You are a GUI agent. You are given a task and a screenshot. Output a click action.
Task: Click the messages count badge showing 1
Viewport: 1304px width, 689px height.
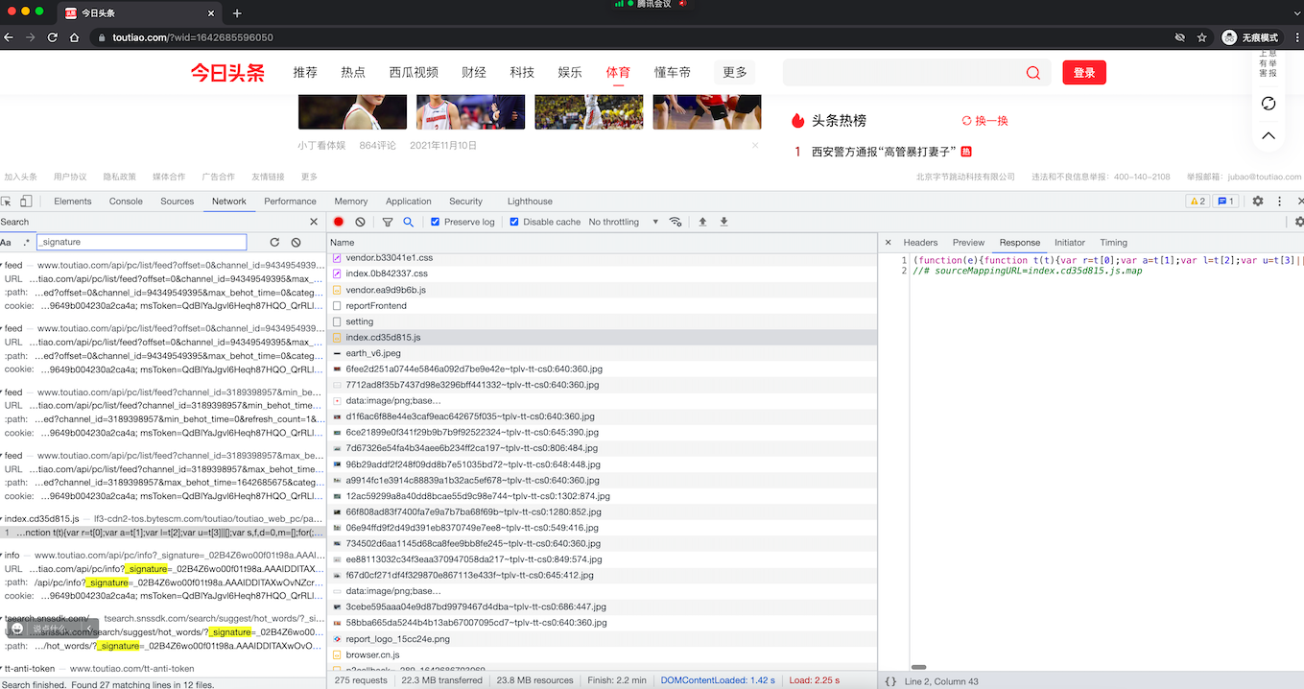point(1225,202)
